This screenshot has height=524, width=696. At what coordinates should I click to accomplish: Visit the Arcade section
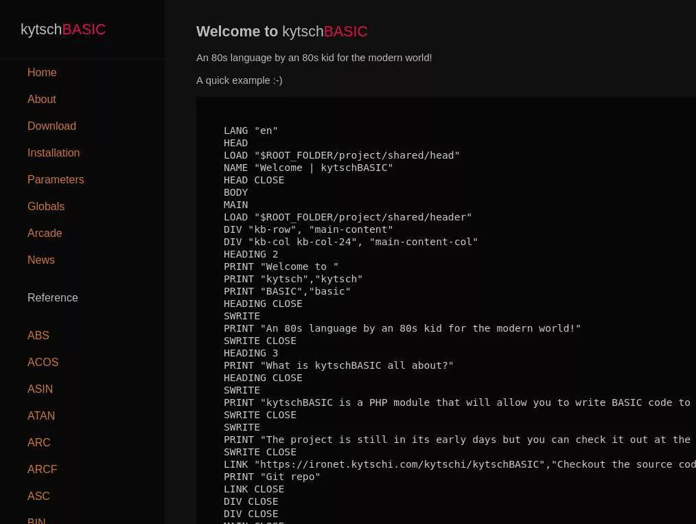click(x=45, y=233)
